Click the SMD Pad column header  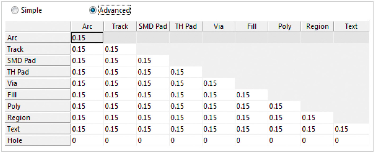(x=153, y=26)
